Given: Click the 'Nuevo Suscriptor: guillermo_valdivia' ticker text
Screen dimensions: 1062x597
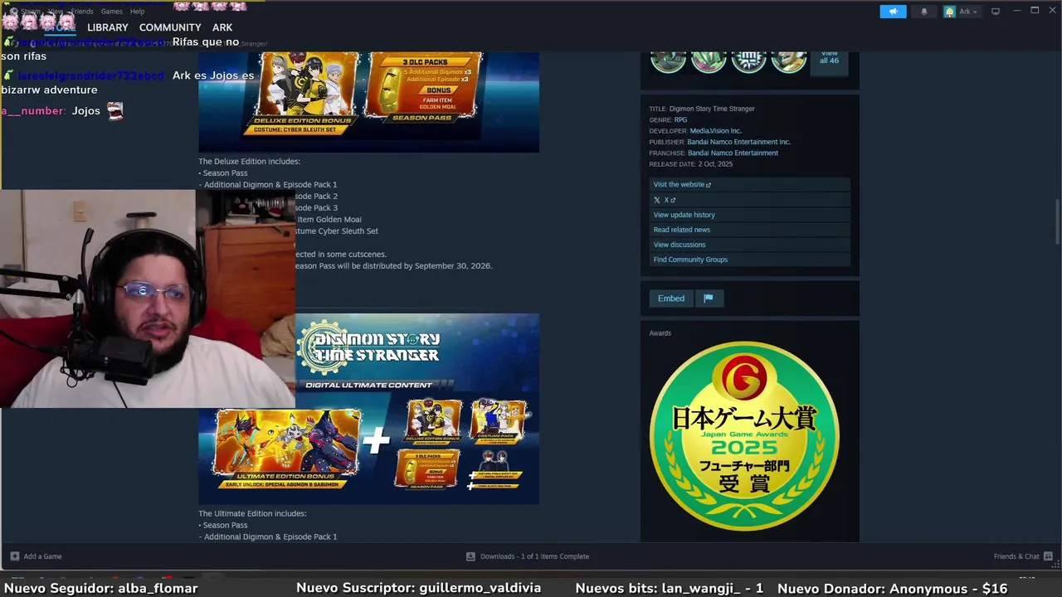Looking at the screenshot, I should [418, 588].
